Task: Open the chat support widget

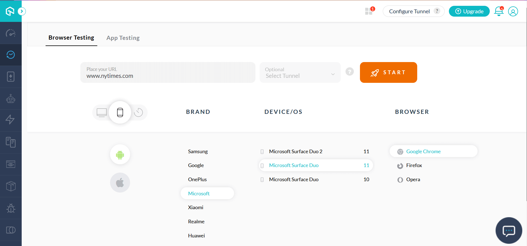Action: pos(509,230)
